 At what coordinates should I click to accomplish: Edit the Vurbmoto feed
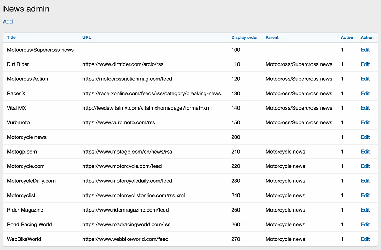[365, 122]
